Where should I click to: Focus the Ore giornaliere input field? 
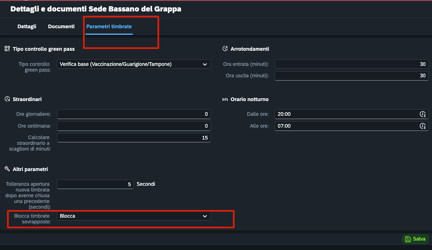[x=134, y=114]
